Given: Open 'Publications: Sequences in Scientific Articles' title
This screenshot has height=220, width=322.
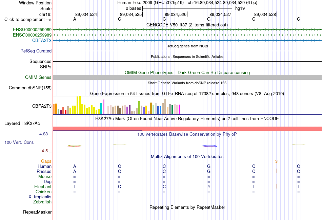Looking at the screenshot, I should [187, 57].
